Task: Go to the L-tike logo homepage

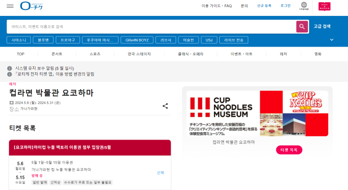Action: pos(31,6)
